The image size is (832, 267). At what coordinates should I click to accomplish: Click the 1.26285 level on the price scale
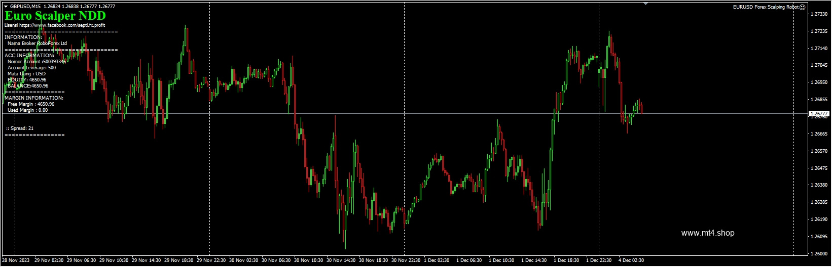click(x=820, y=202)
